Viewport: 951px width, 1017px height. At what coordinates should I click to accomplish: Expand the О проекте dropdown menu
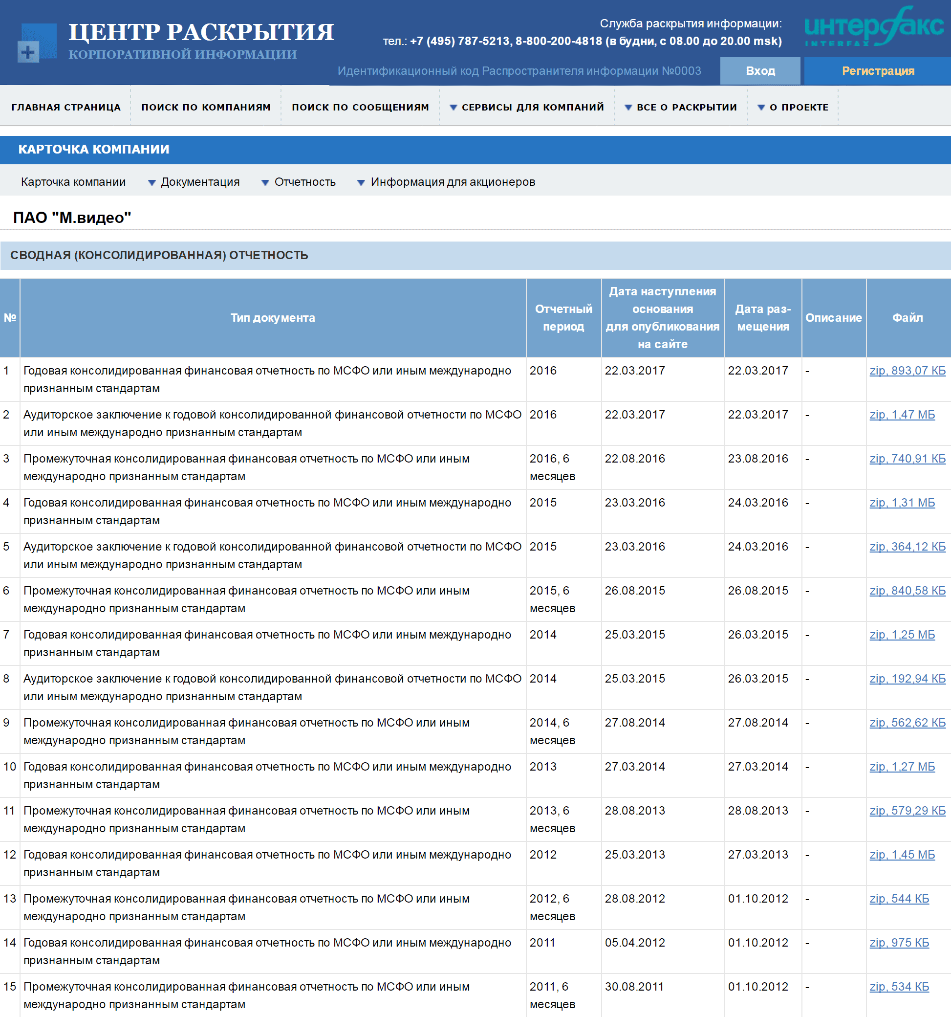click(x=793, y=107)
